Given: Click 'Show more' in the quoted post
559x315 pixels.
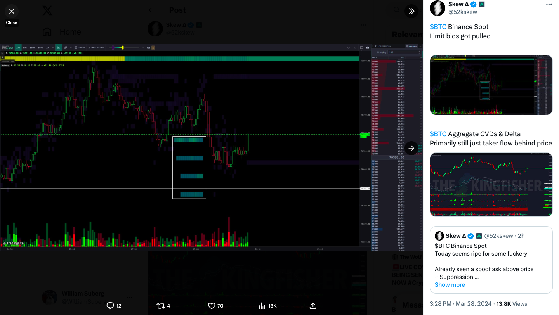Looking at the screenshot, I should 450,285.
